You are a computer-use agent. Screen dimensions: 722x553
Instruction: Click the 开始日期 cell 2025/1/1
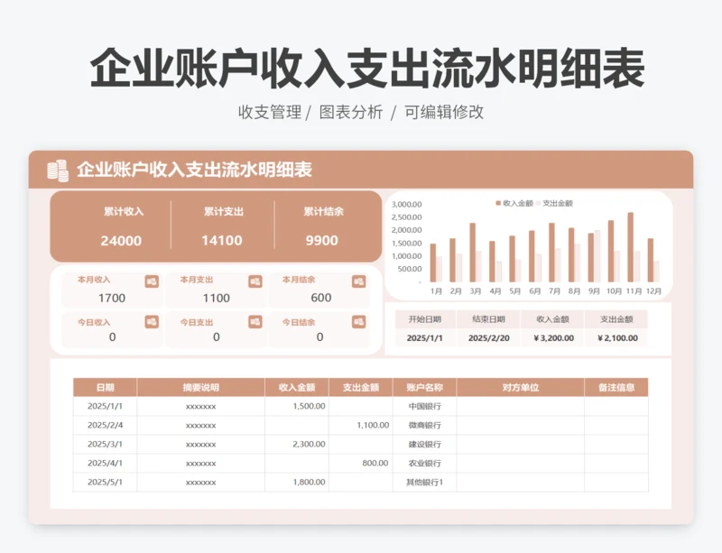click(x=425, y=338)
